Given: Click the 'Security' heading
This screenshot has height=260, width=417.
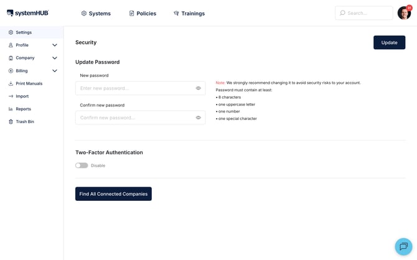Looking at the screenshot, I should tap(86, 42).
